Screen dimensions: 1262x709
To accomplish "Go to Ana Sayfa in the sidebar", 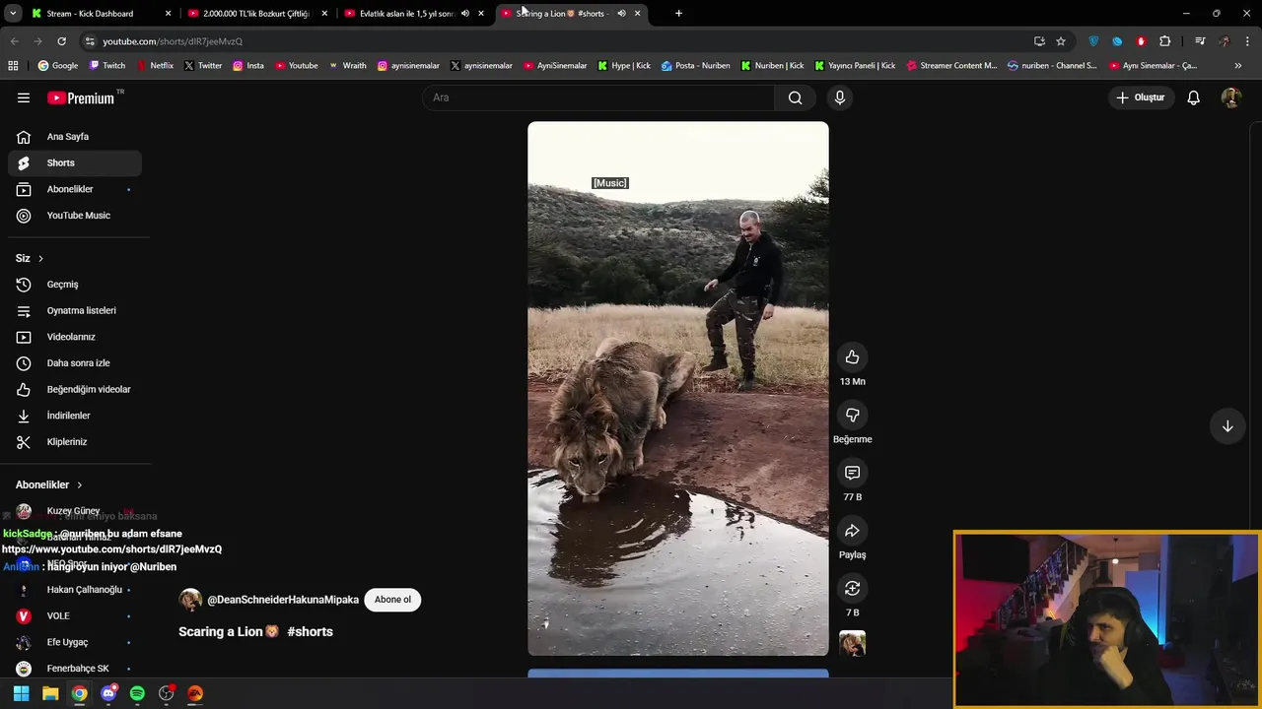I will 75,137.
